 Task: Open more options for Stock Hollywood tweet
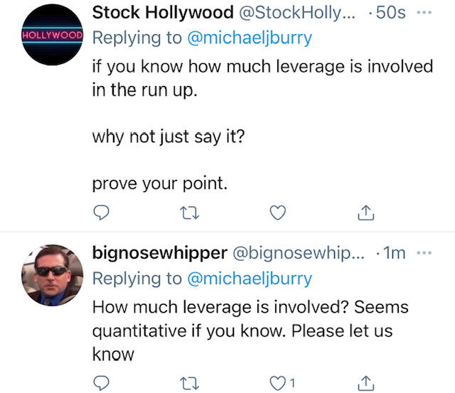pyautogui.click(x=424, y=12)
